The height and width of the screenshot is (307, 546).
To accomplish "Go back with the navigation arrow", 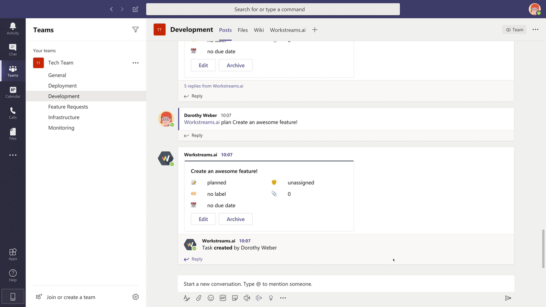I will point(111,9).
